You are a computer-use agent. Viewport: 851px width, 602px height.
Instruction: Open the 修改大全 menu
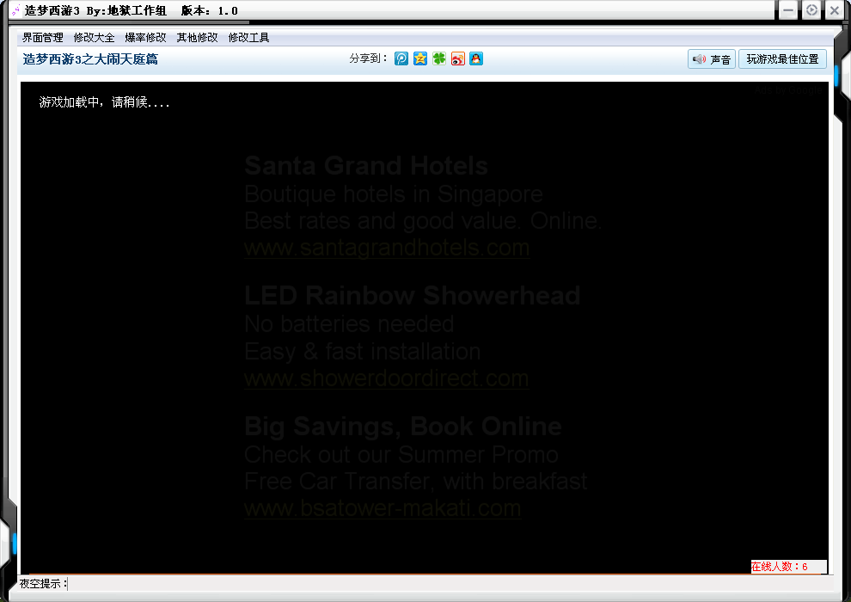click(x=94, y=38)
